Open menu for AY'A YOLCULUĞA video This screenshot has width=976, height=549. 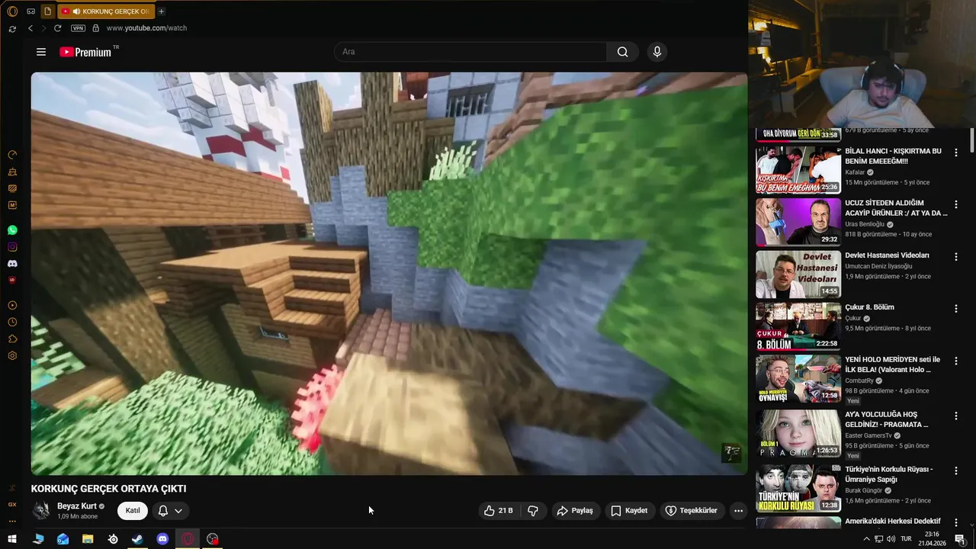coord(956,416)
